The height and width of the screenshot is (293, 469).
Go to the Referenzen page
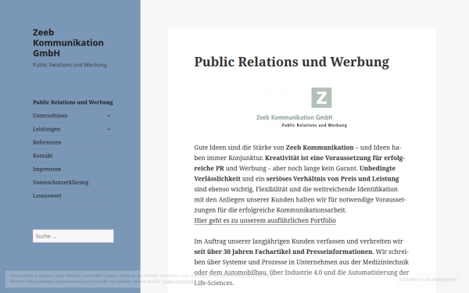click(47, 142)
